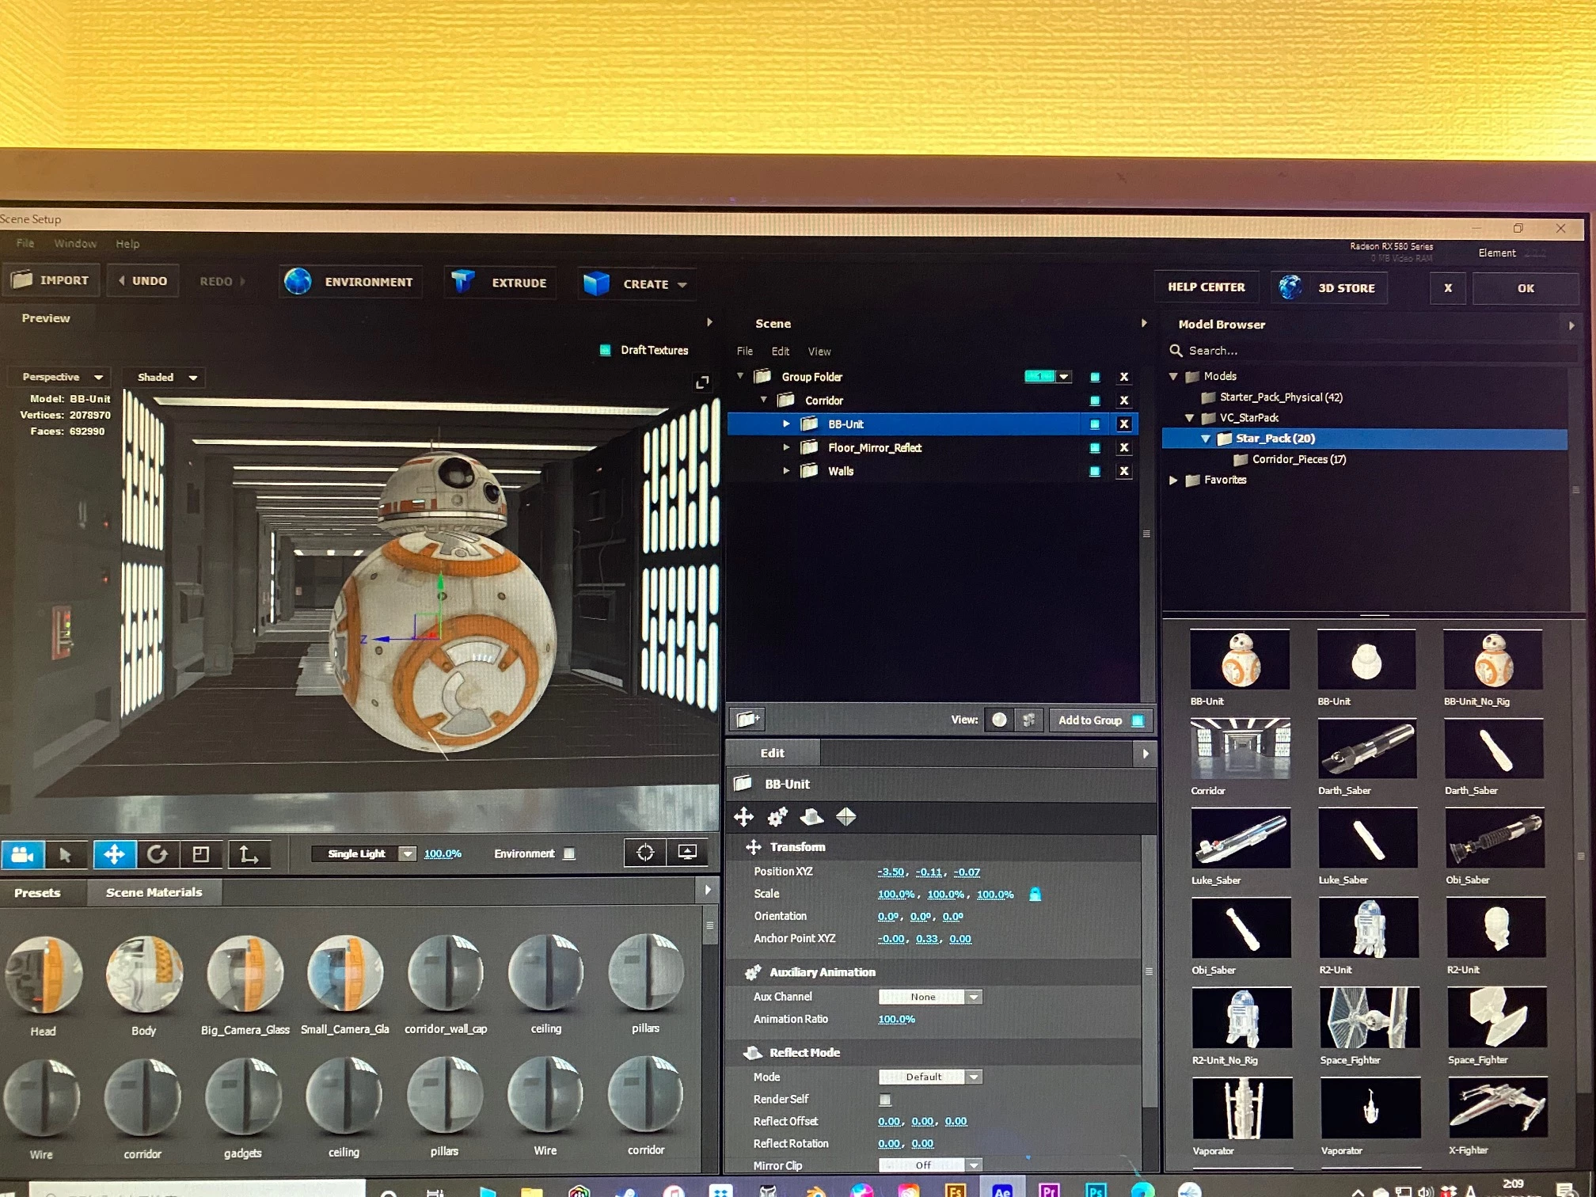
Task: Open the Perspective view dropdown
Action: [61, 377]
